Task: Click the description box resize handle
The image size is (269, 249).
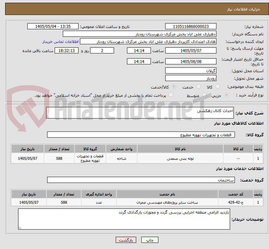Action: pyautogui.click(x=48, y=116)
